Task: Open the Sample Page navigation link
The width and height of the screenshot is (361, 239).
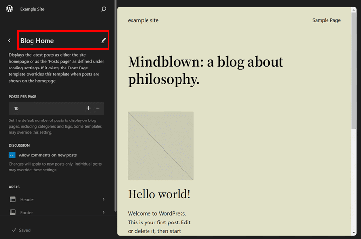Action: (x=326, y=20)
